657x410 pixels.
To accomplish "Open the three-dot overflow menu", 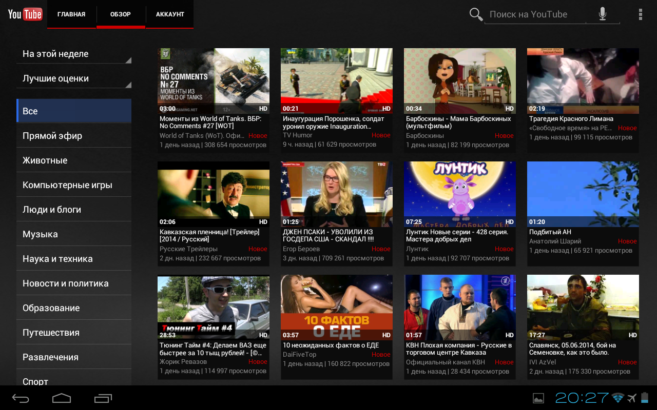I will click(640, 14).
